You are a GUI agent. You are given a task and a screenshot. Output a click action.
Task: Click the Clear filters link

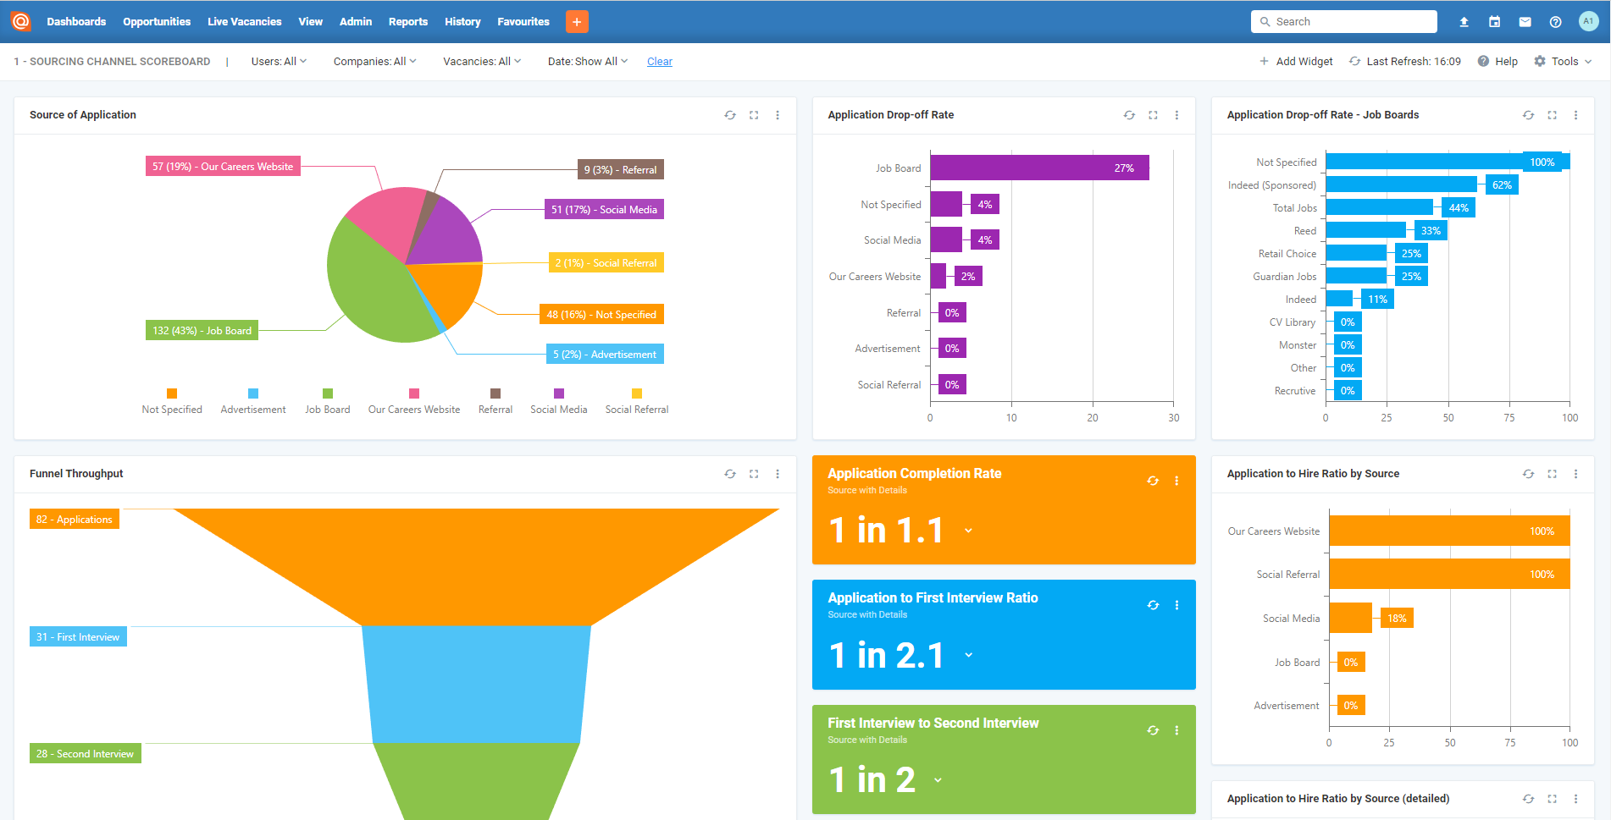point(660,62)
